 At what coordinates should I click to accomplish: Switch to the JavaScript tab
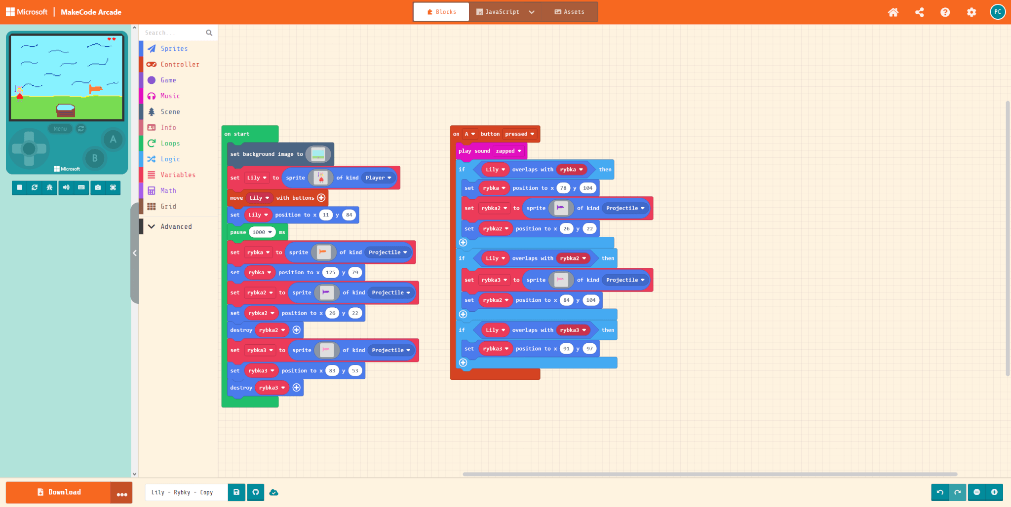(498, 12)
